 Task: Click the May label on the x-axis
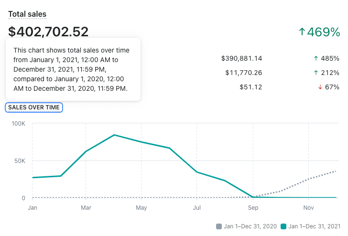[141, 208]
